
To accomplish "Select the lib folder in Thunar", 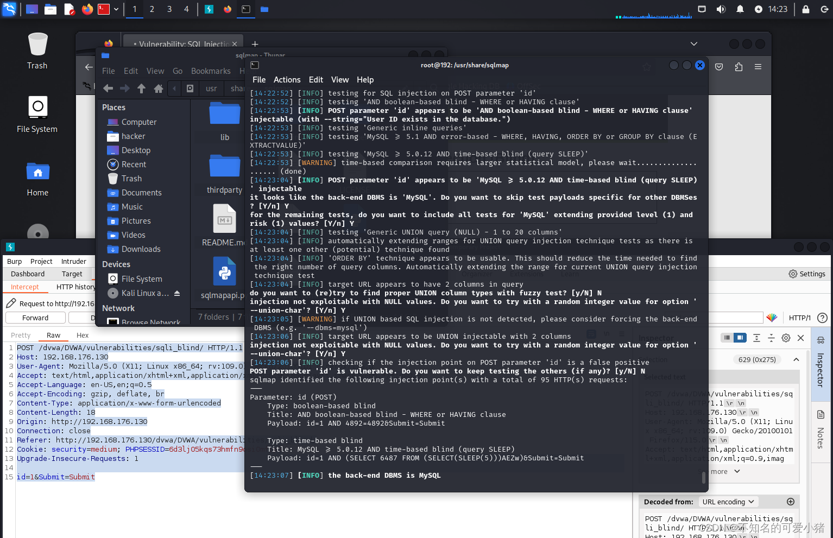I will pyautogui.click(x=224, y=122).
